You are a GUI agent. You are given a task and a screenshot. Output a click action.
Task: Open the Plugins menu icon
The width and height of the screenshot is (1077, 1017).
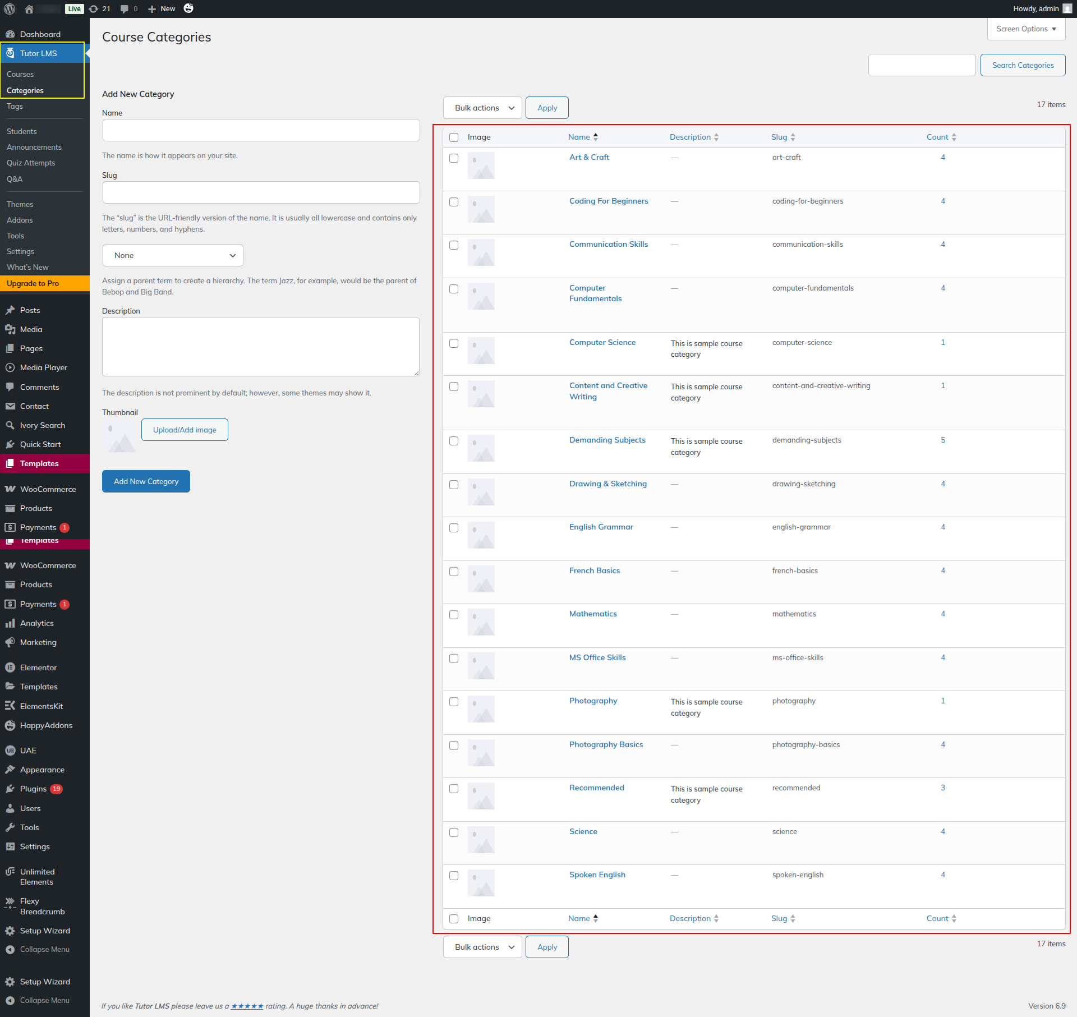10,789
